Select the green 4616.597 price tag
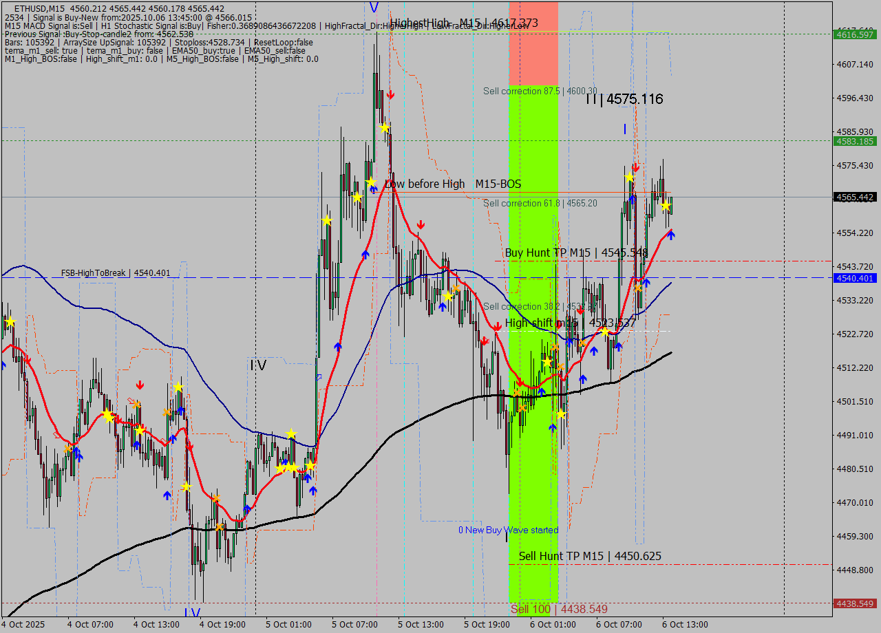The width and height of the screenshot is (881, 633). [x=854, y=34]
